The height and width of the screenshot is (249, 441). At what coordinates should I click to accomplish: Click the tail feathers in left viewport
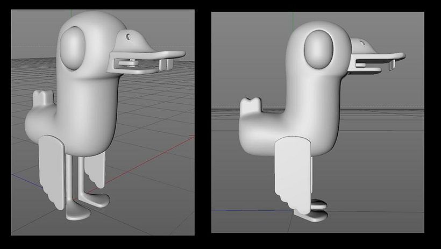coord(43,98)
